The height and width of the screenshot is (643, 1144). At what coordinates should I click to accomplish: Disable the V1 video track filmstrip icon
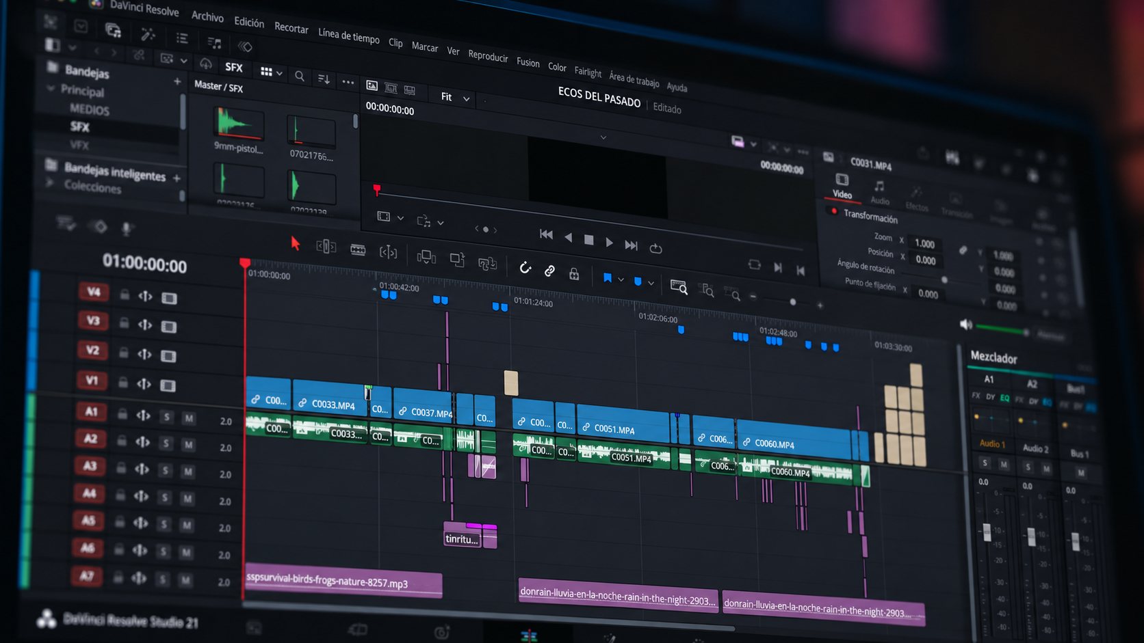pos(168,385)
